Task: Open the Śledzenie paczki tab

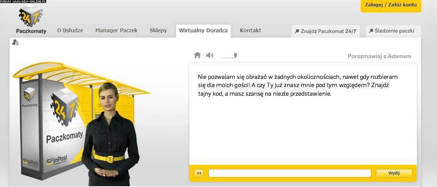Action: point(393,31)
